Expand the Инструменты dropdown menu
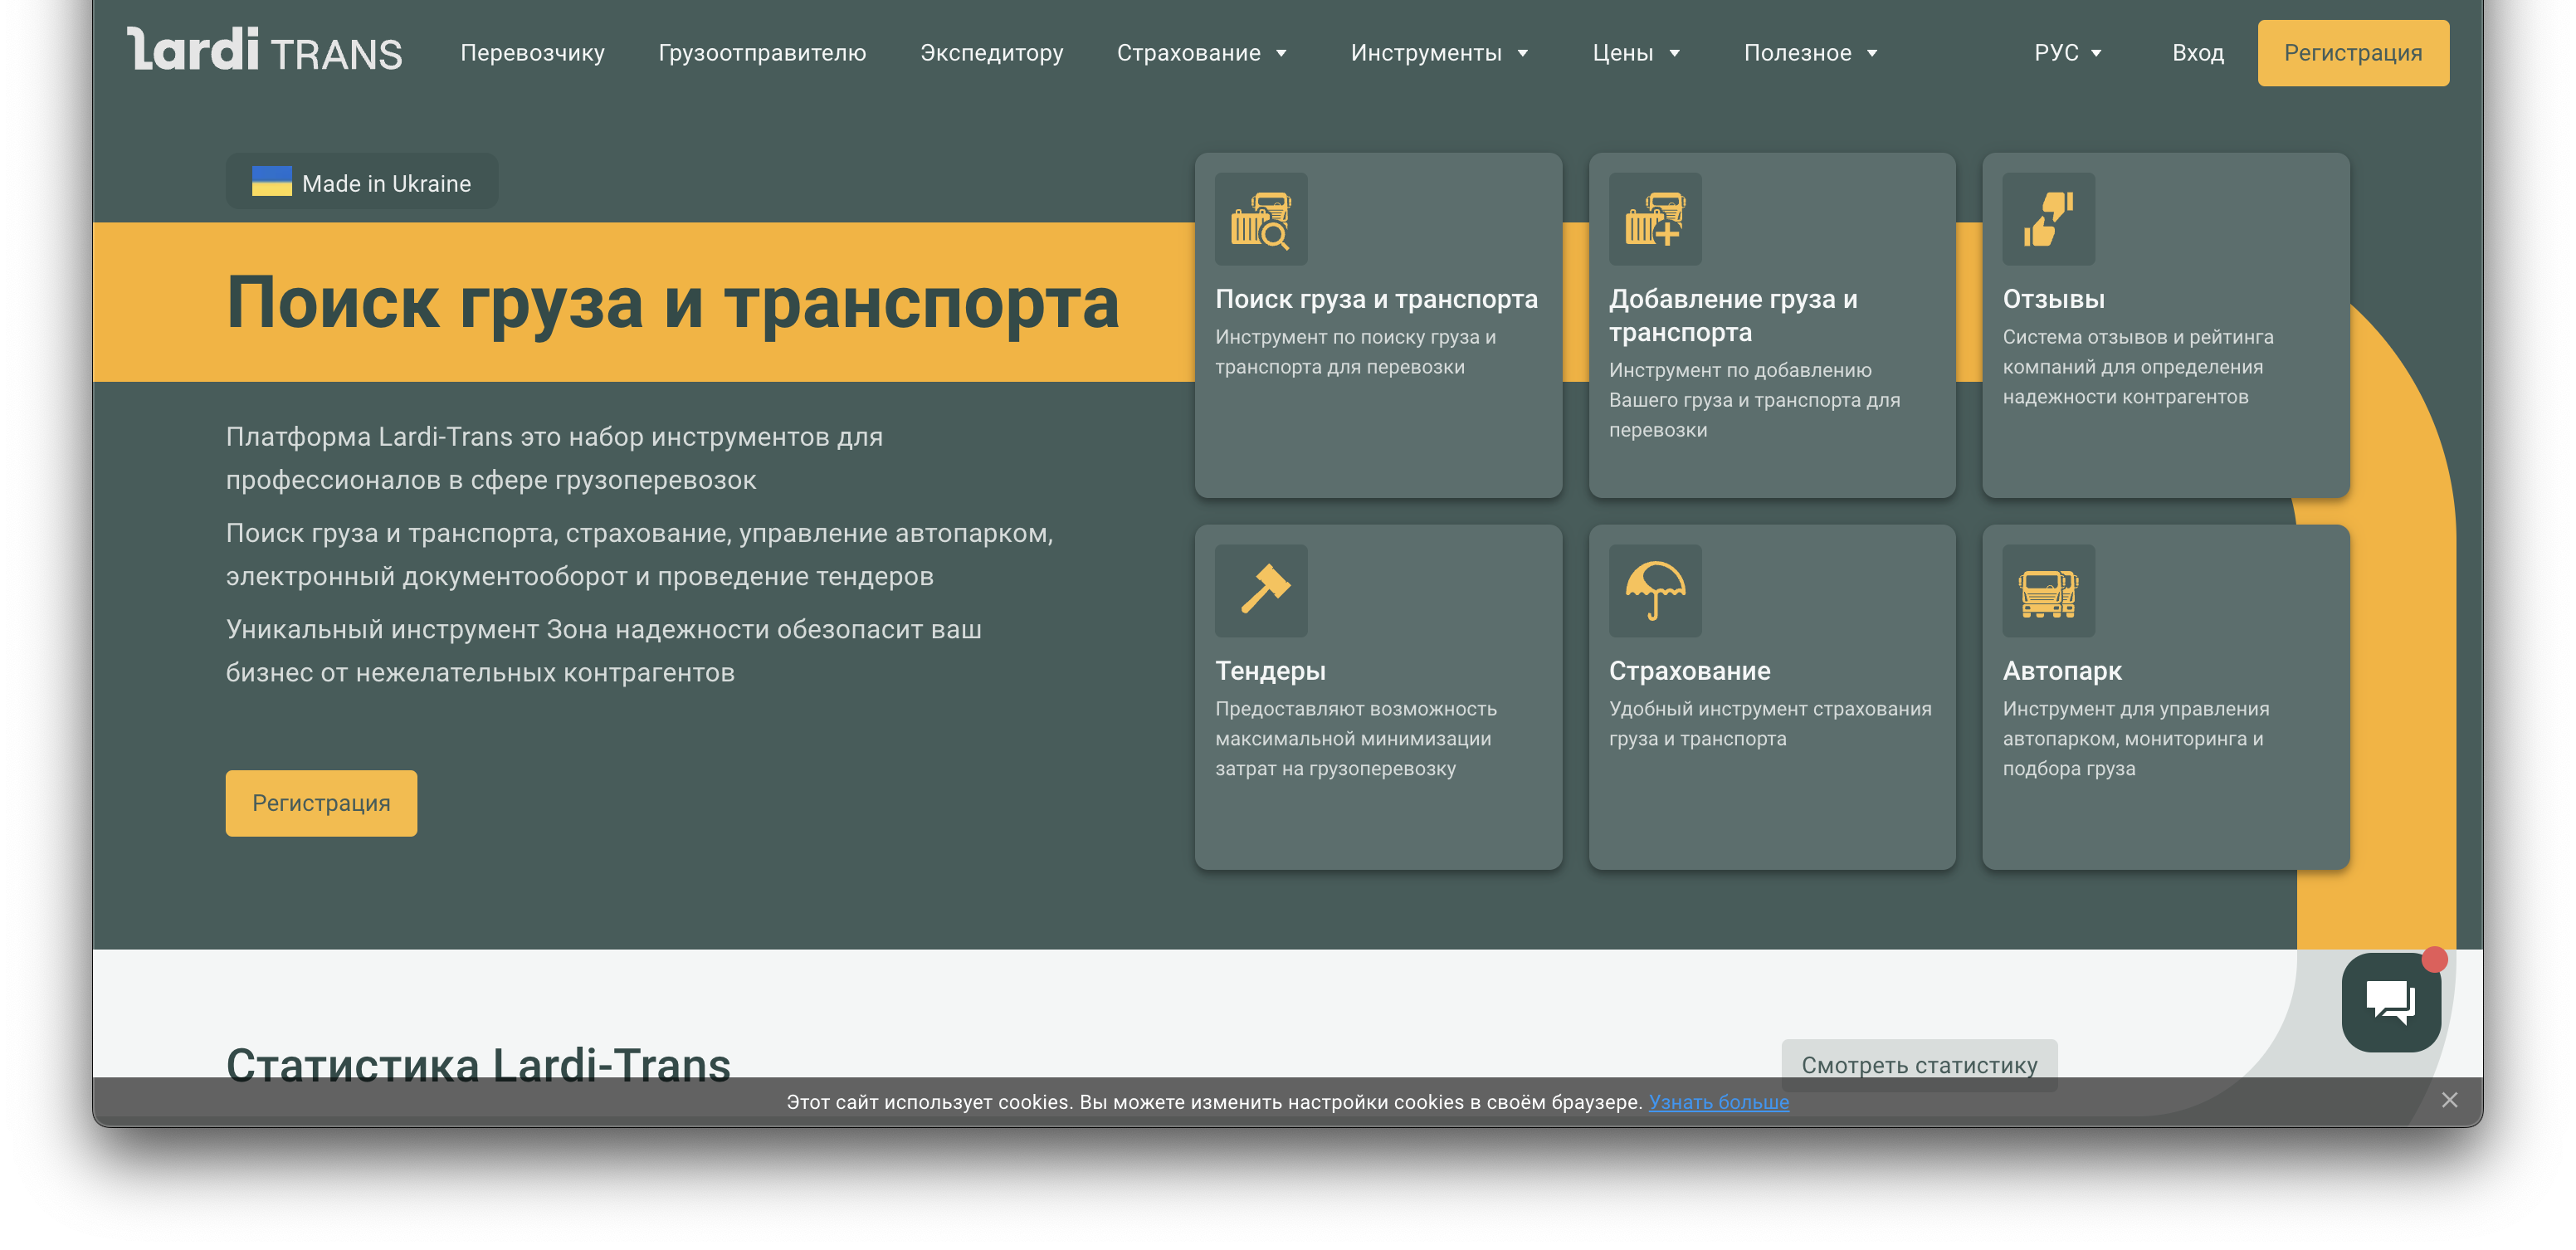The image size is (2576, 1250). pyautogui.click(x=1439, y=53)
